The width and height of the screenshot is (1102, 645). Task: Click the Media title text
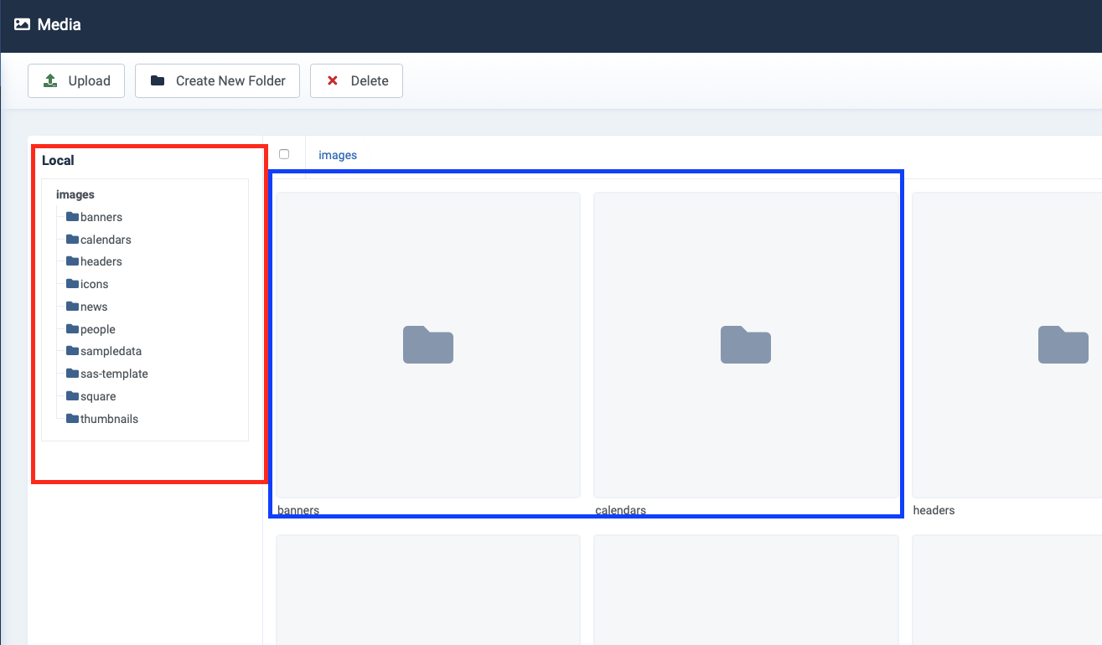coord(59,25)
